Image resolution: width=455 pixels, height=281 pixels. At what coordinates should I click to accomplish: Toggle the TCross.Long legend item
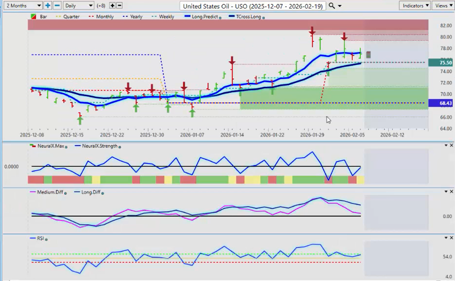246,17
